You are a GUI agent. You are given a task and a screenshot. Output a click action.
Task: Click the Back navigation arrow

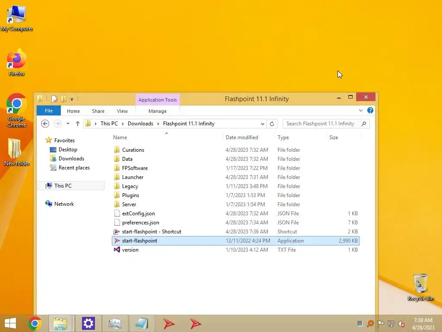(x=45, y=124)
